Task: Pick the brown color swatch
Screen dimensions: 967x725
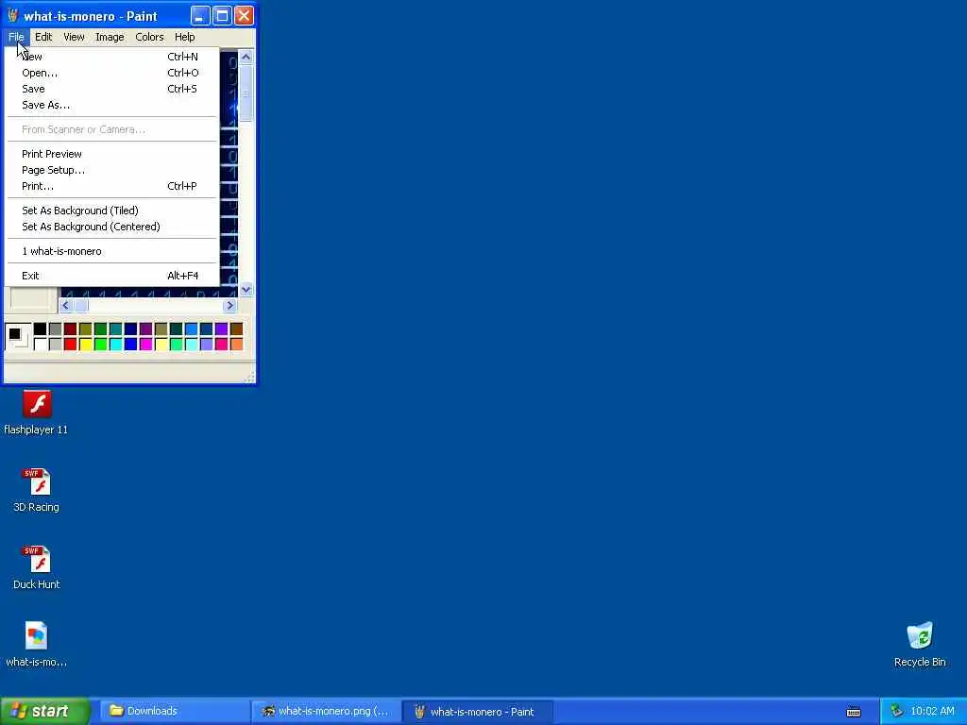Action: [x=236, y=329]
